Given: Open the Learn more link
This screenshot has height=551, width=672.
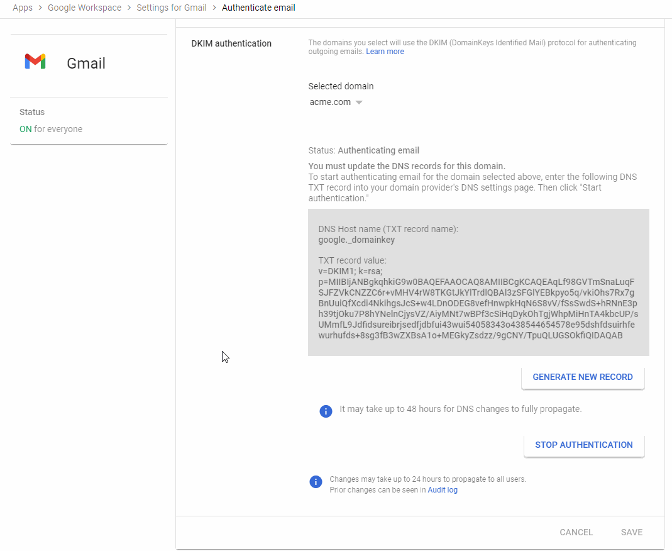Looking at the screenshot, I should [x=385, y=51].
